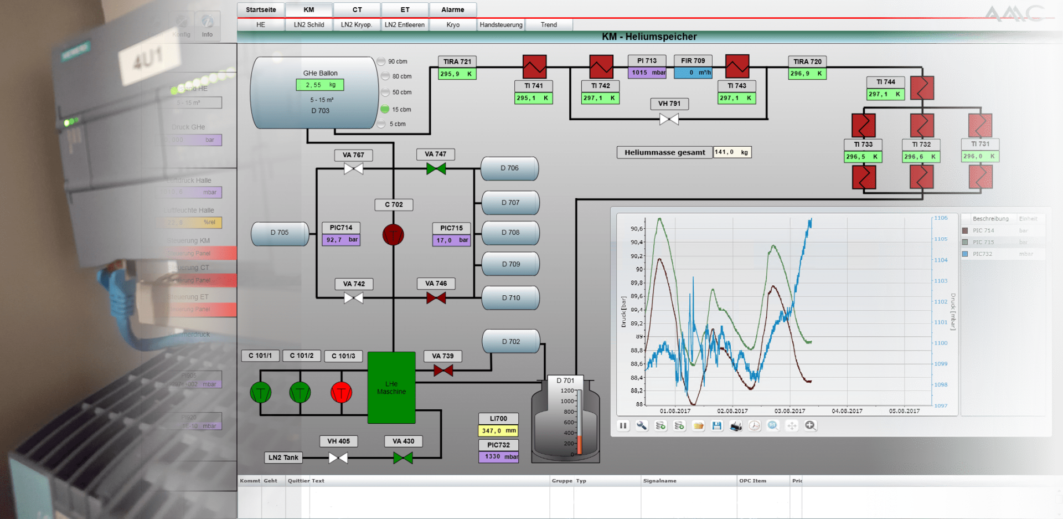Open the Trend page

(548, 24)
